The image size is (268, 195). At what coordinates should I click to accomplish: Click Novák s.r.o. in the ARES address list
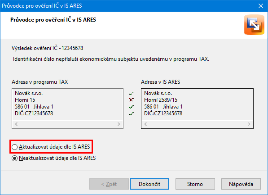(158, 93)
